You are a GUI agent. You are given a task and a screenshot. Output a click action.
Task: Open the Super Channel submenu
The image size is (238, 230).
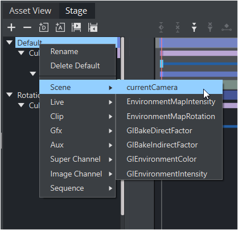[77, 159]
